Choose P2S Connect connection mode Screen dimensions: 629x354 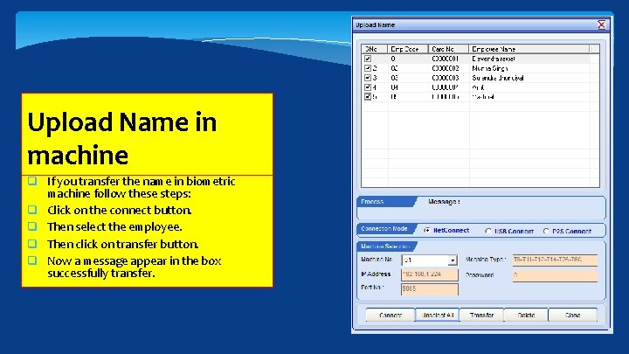pyautogui.click(x=546, y=231)
